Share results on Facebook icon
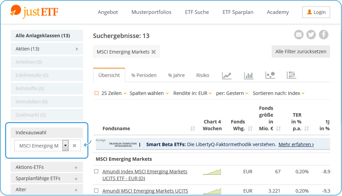 click(x=324, y=35)
